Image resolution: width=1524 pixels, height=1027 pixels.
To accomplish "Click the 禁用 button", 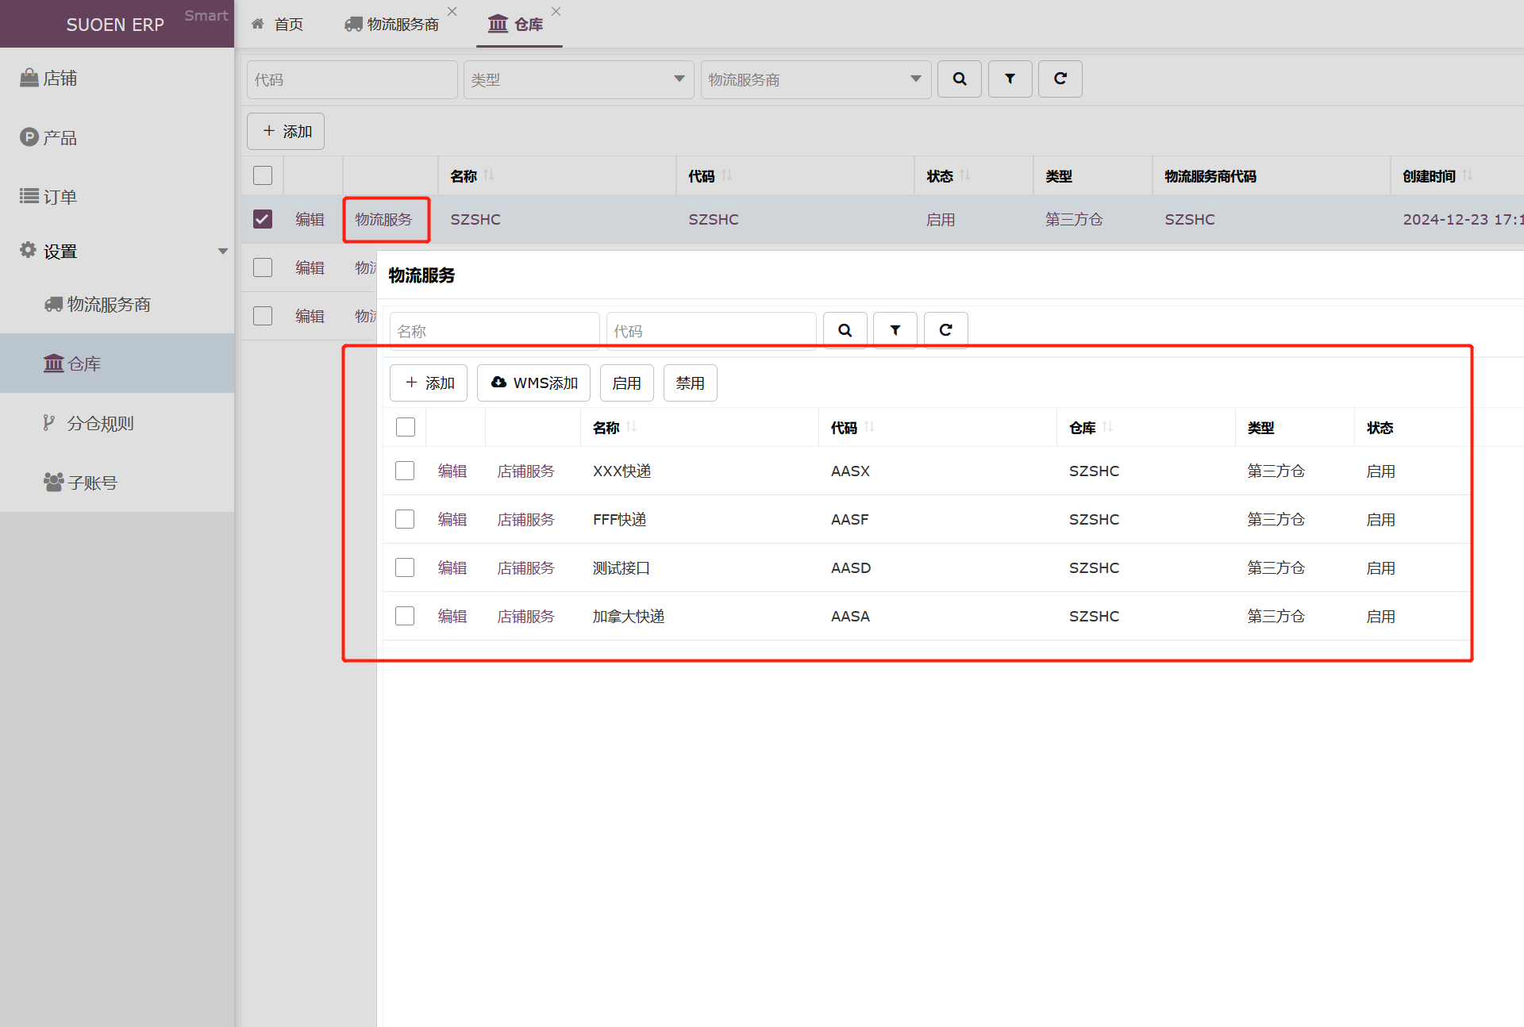I will [x=691, y=383].
